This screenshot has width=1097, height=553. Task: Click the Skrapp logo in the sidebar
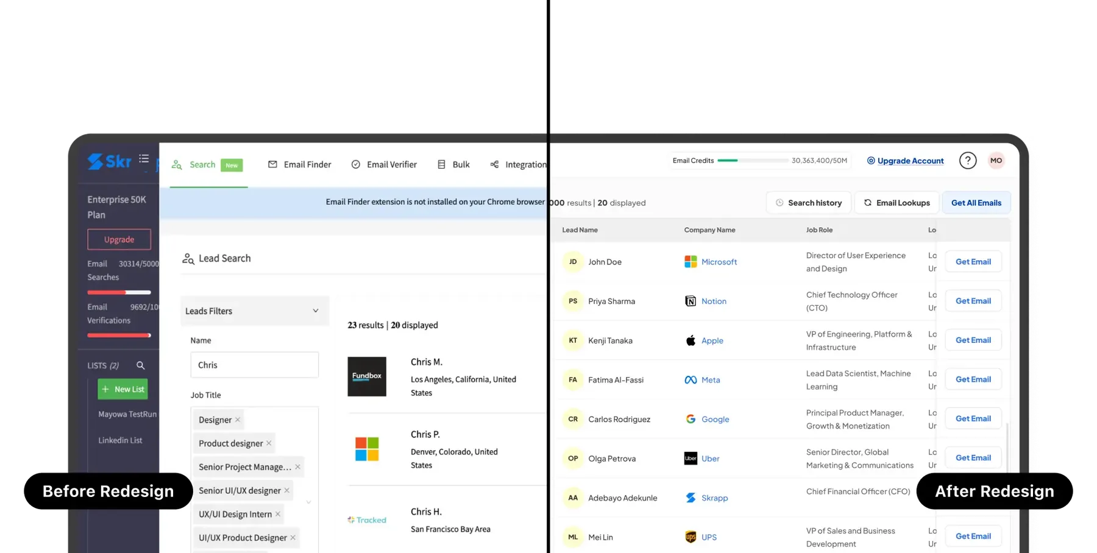(109, 161)
